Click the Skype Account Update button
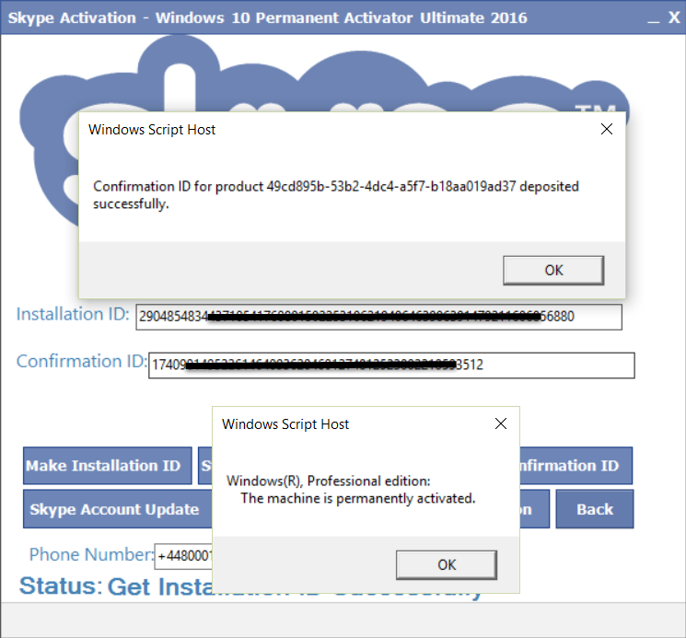The image size is (686, 638). click(118, 509)
